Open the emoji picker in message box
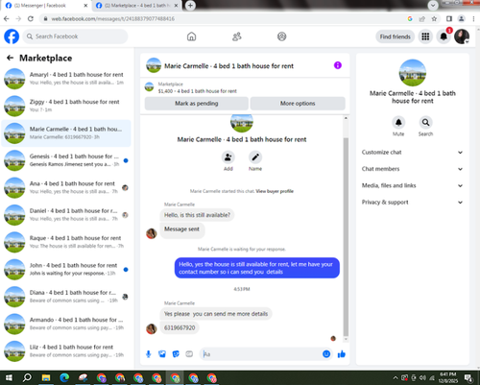Image resolution: width=480 pixels, height=385 pixels. coord(326,354)
